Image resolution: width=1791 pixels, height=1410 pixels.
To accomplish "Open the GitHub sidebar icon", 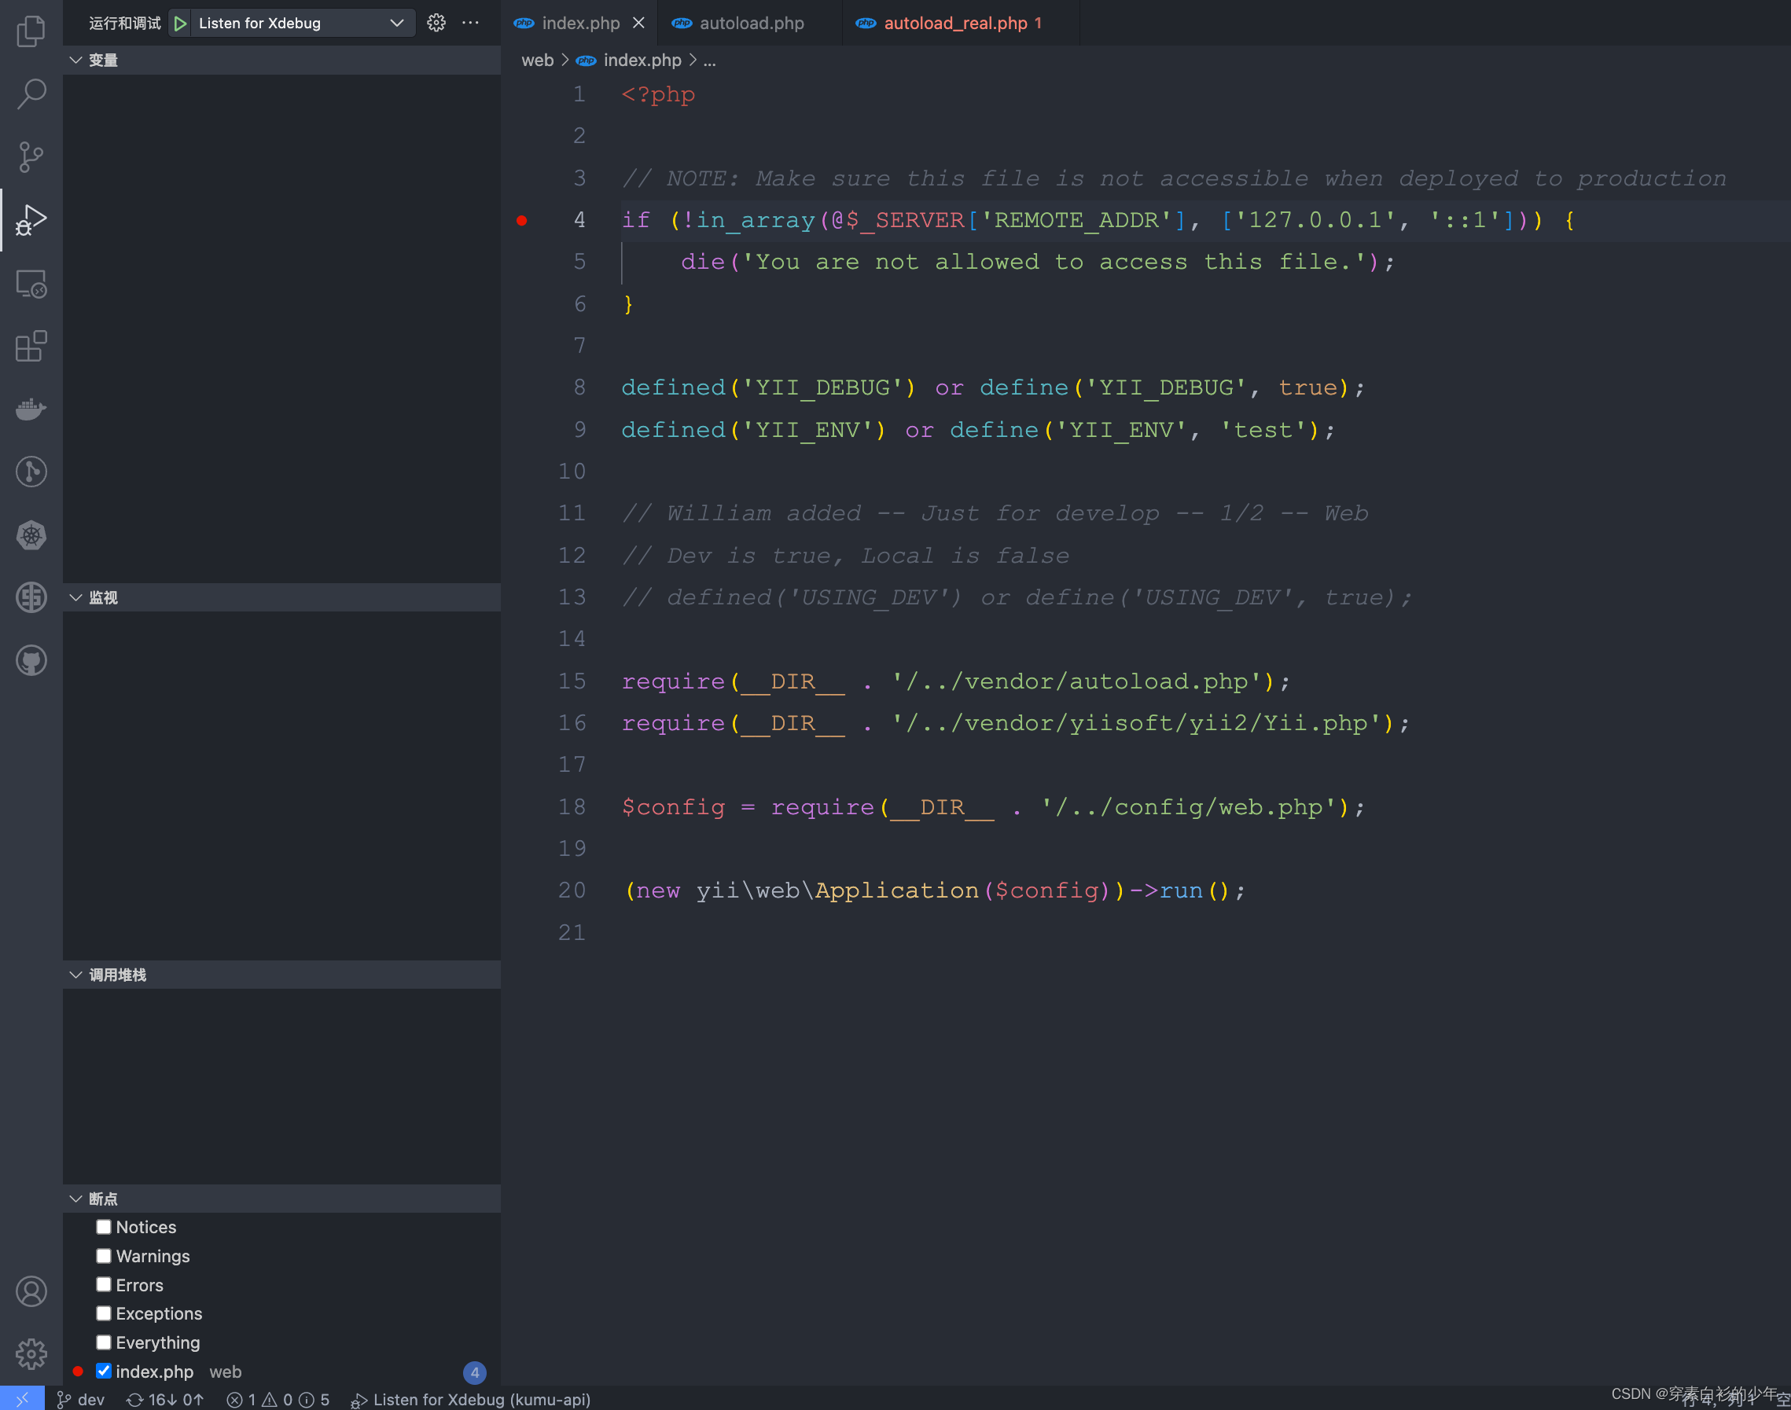I will pos(31,660).
